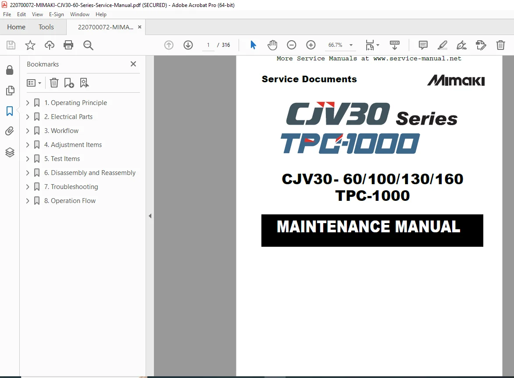
Task: Expand the 1. Operating Principle bookmark
Action: pyautogui.click(x=28, y=103)
